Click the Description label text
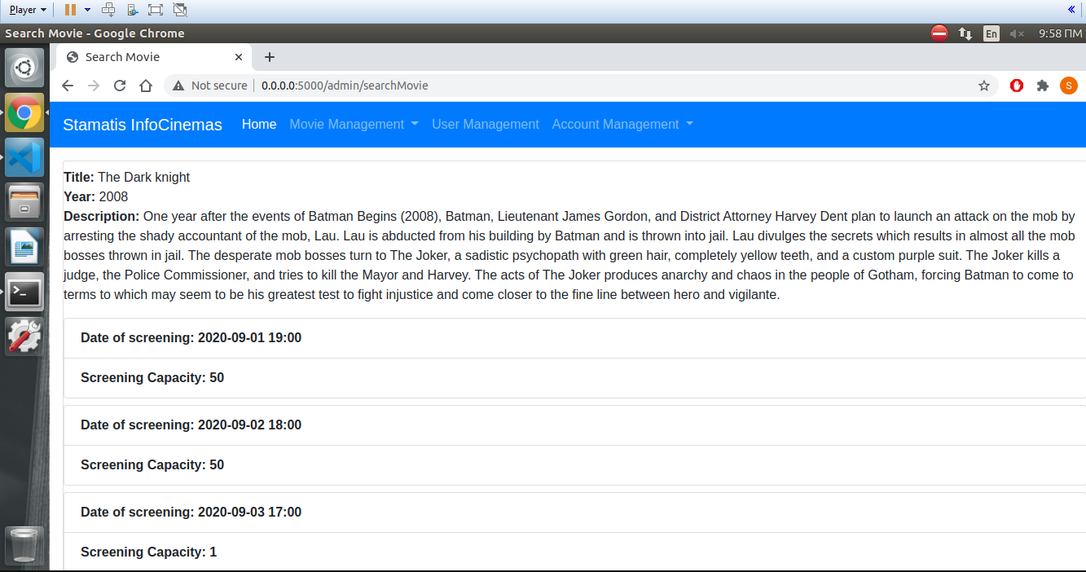The width and height of the screenshot is (1086, 572). pyautogui.click(x=102, y=216)
